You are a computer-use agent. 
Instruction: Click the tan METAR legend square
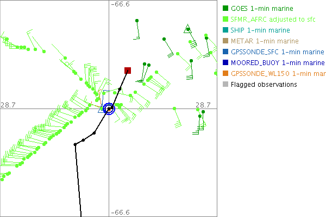click(x=225, y=41)
